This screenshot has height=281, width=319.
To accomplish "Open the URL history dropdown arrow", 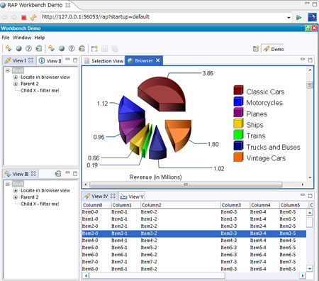I will (x=289, y=18).
